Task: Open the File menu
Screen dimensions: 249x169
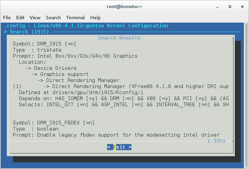Action: 7,18
